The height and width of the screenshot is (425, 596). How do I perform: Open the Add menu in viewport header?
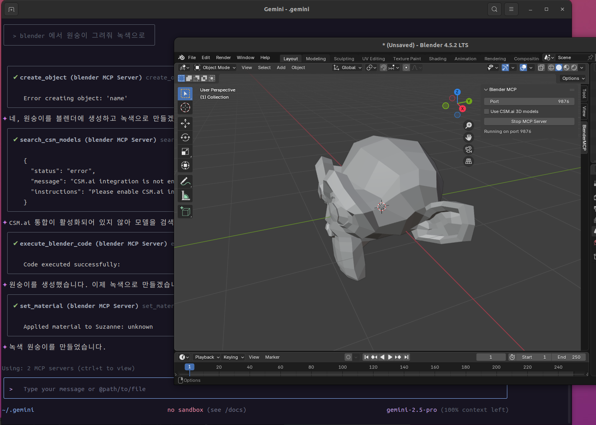tap(281, 68)
